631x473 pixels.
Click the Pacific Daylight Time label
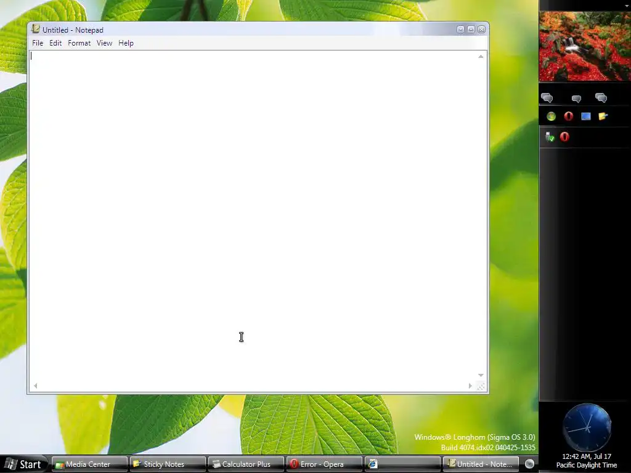[587, 465]
